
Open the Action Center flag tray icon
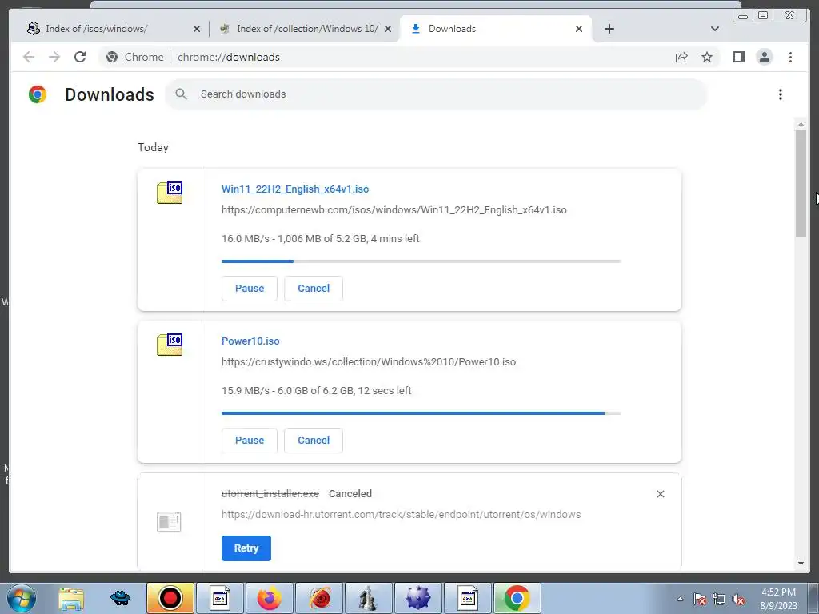click(x=700, y=600)
